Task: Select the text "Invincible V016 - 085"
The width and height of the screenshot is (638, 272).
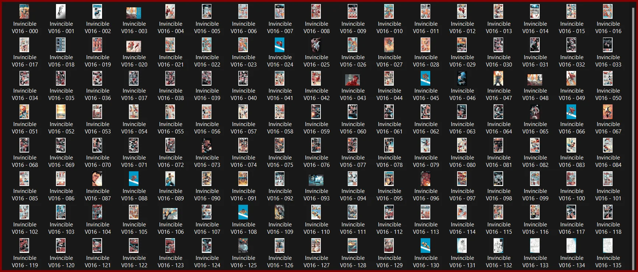Action: (x=25, y=195)
